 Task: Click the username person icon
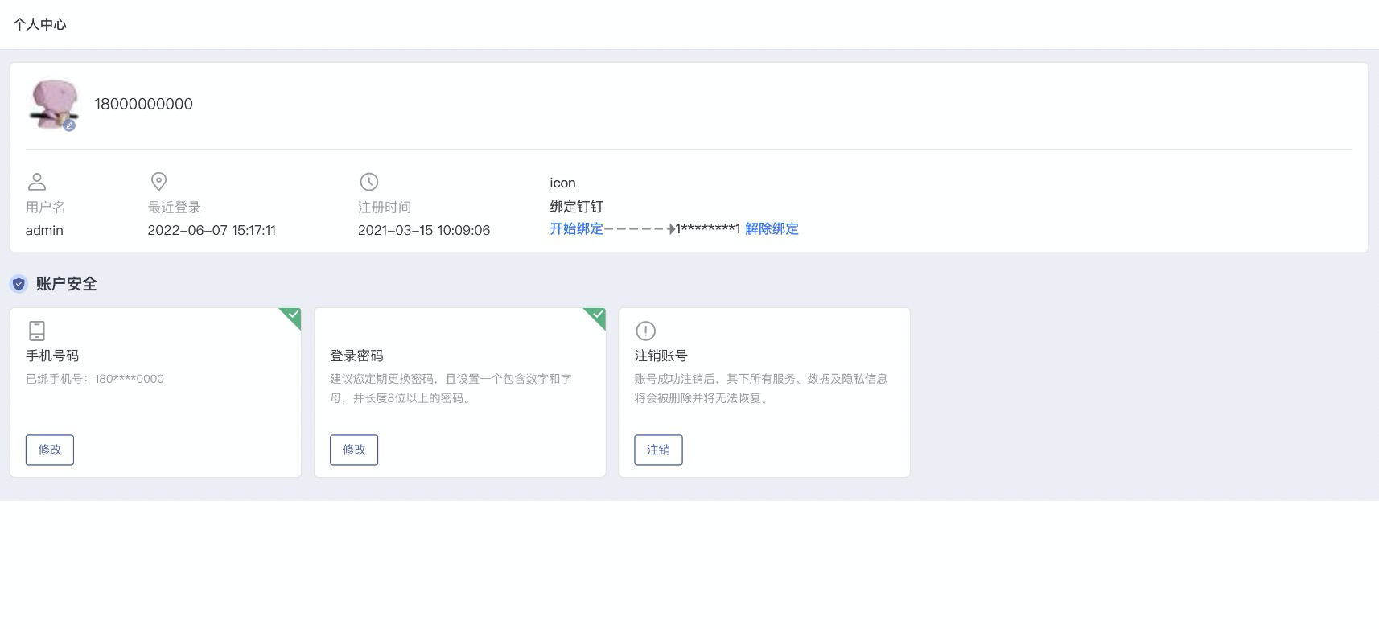tap(37, 182)
